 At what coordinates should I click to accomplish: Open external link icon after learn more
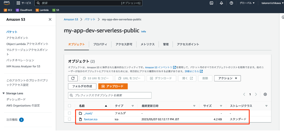[201, 71]
